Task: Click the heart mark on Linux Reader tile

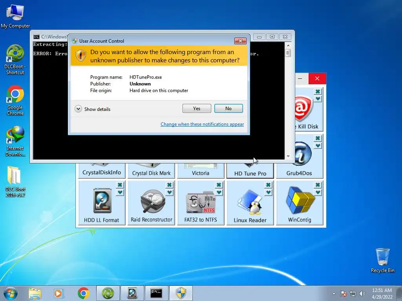Action: (x=268, y=192)
